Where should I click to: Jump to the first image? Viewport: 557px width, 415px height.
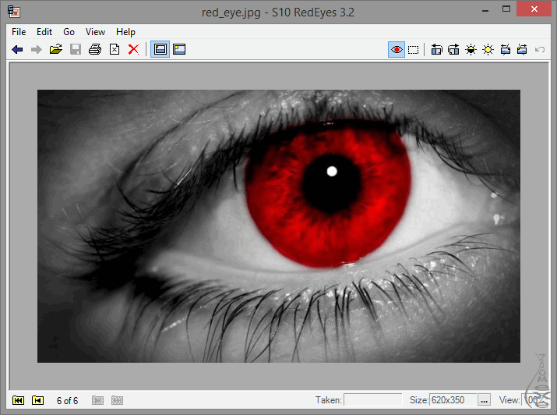click(x=19, y=400)
